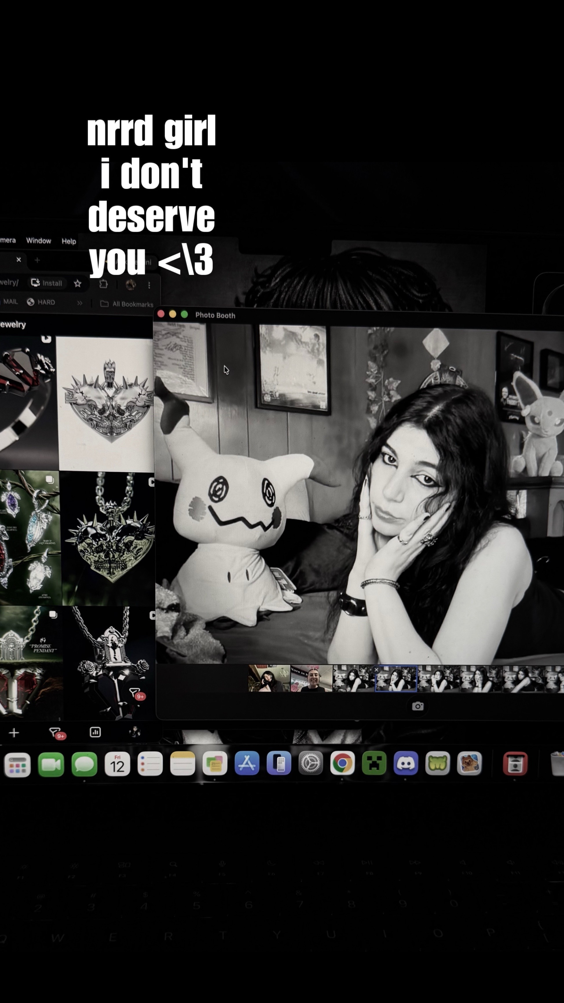Open profile avatar in page bottom bar
Image resolution: width=564 pixels, height=1003 pixels.
(135, 732)
